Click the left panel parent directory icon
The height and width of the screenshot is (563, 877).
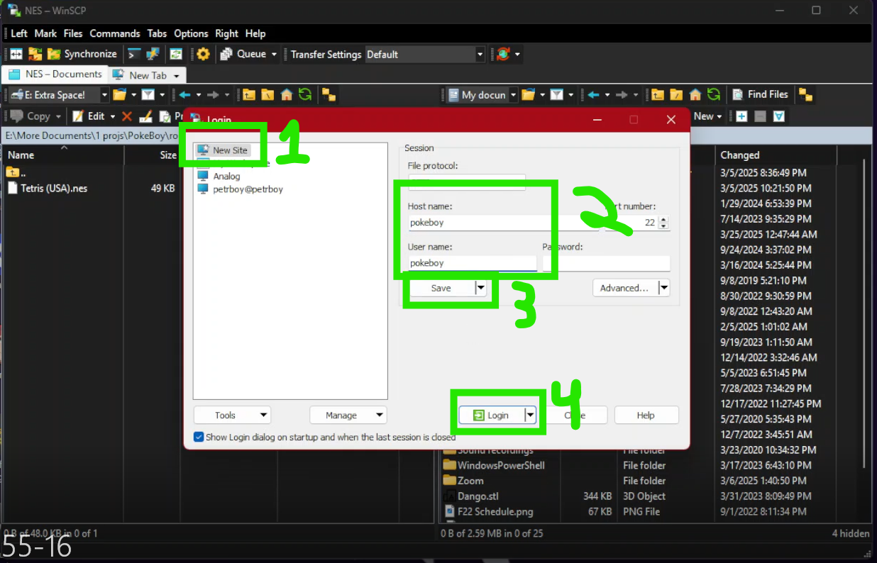[249, 94]
